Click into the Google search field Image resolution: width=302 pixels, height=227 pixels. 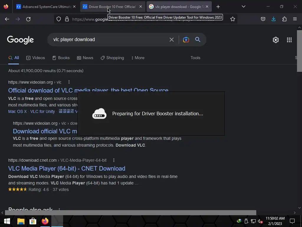click(110, 40)
